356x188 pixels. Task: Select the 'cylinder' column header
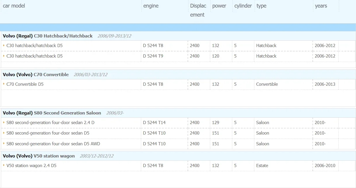pyautogui.click(x=243, y=6)
